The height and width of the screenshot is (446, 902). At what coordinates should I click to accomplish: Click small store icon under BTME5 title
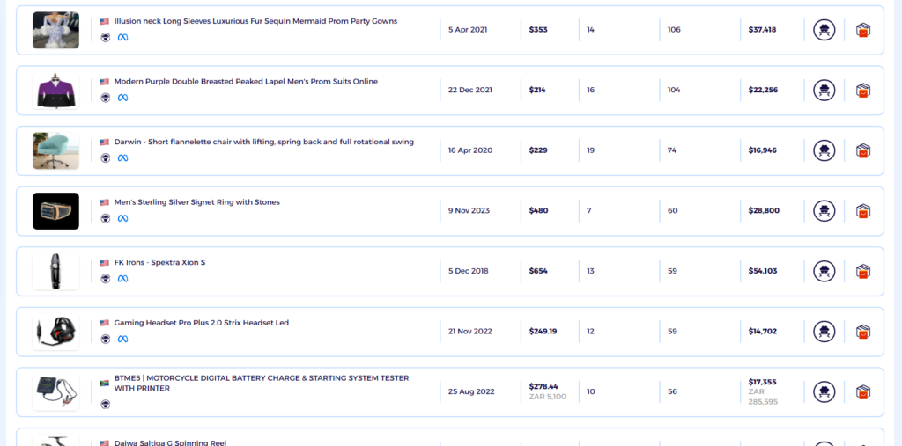coord(106,404)
